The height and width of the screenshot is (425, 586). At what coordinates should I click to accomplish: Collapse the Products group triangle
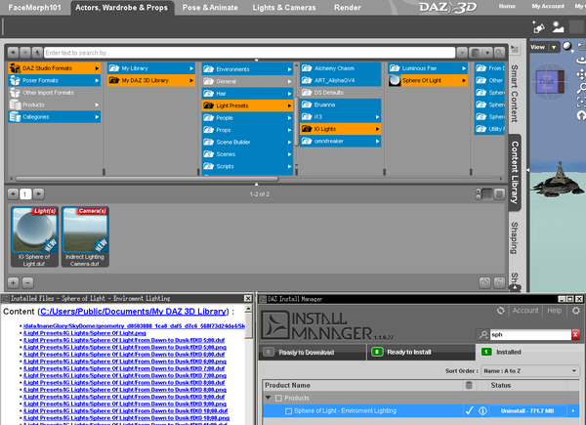pos(268,398)
